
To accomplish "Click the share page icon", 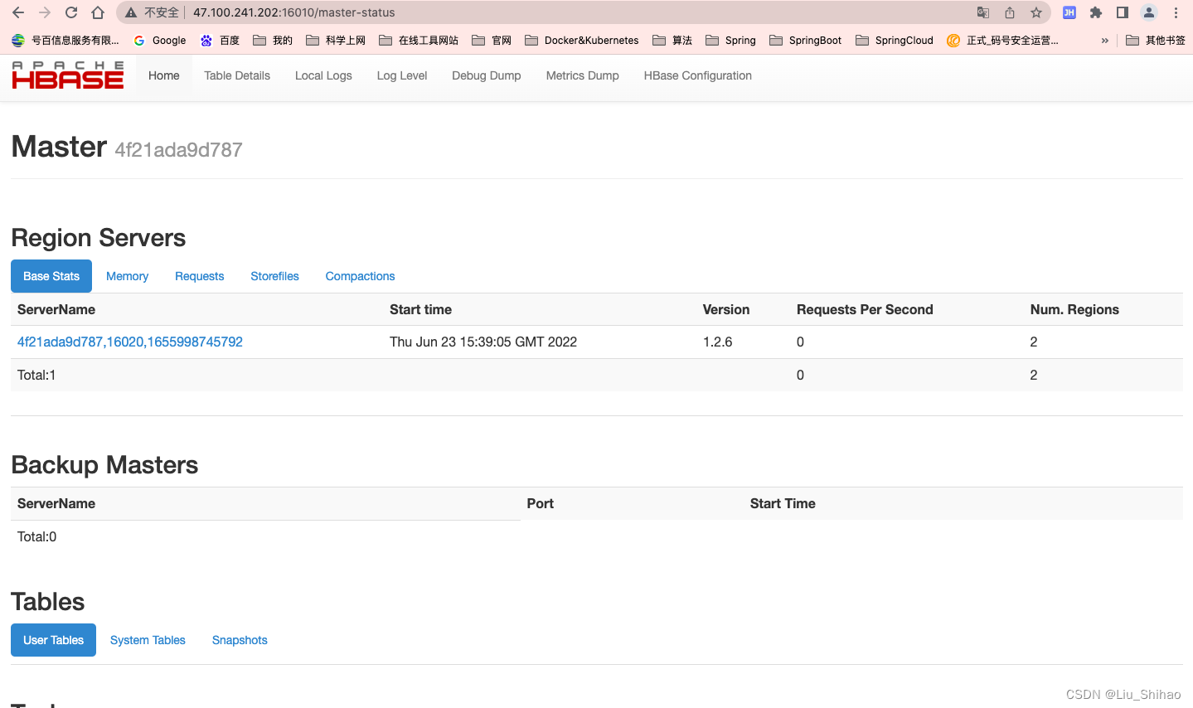I will tap(1010, 12).
